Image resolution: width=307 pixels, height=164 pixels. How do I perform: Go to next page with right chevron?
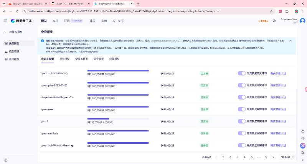[x=273, y=157]
